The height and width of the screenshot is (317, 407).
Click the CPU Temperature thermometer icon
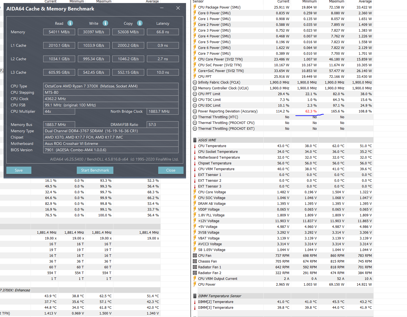pos(195,146)
